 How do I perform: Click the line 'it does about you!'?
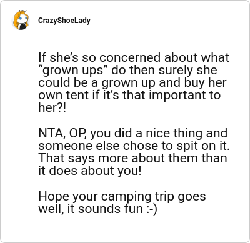point(90,171)
